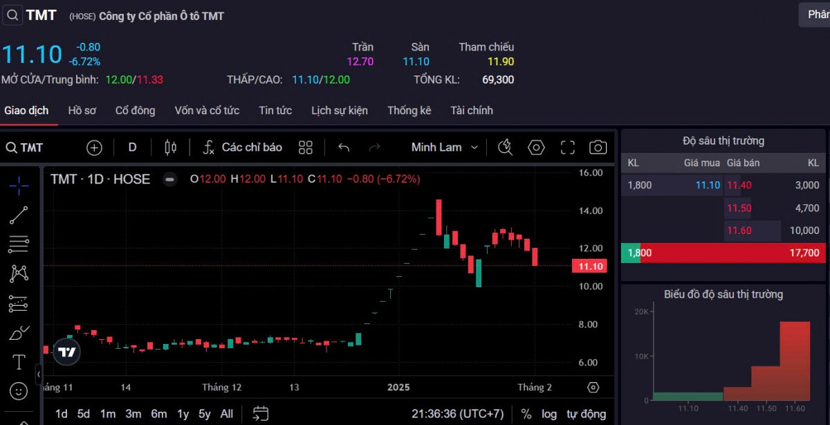The height and width of the screenshot is (425, 830).
Task: Open the Tài chính tab
Action: tap(472, 111)
